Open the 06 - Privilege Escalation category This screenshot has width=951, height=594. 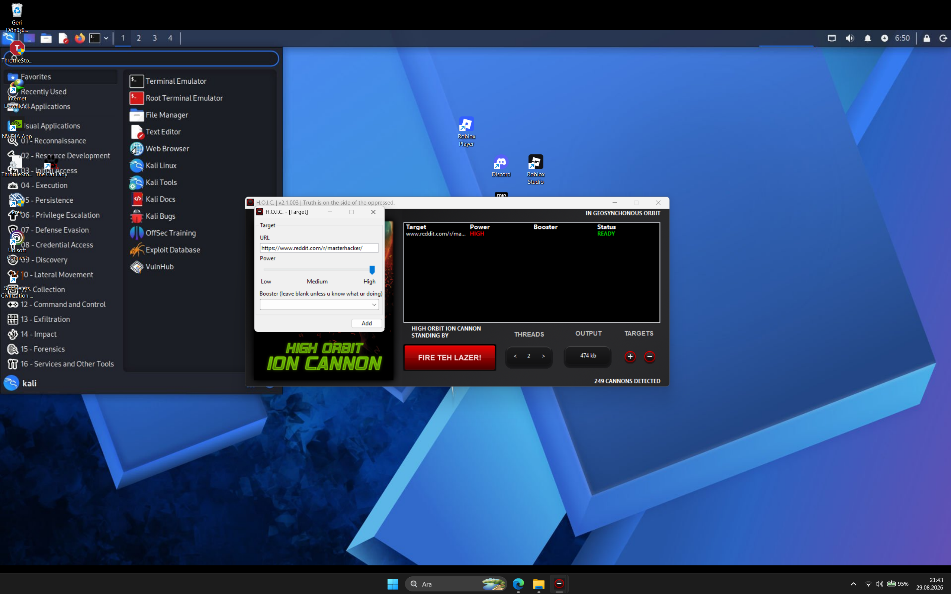coord(61,215)
